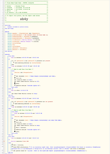
Task: Select the 'string playhousereport' variable line
Action: 28,35
